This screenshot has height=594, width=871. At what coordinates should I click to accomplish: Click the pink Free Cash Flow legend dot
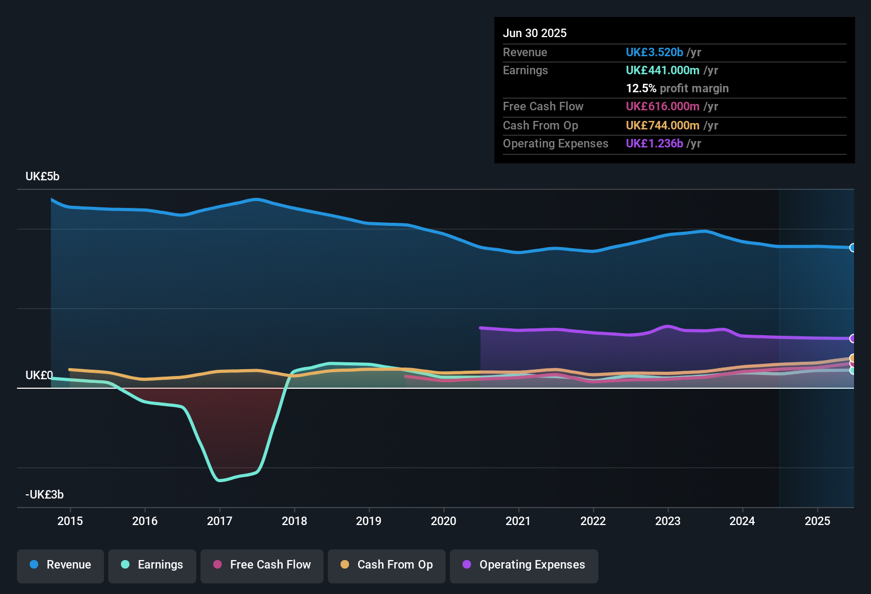[x=217, y=565]
